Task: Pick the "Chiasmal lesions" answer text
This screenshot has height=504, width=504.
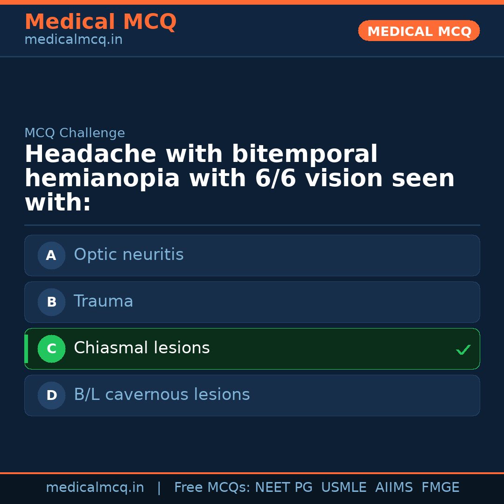Action: (x=142, y=348)
